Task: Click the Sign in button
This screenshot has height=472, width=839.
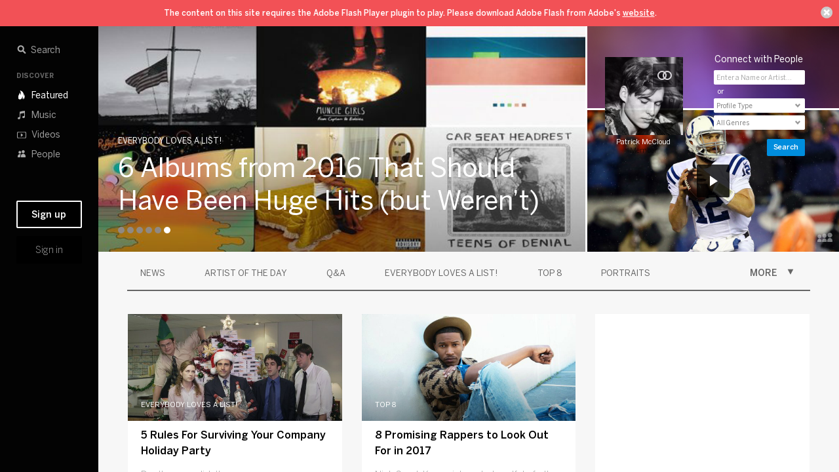Action: (49, 250)
